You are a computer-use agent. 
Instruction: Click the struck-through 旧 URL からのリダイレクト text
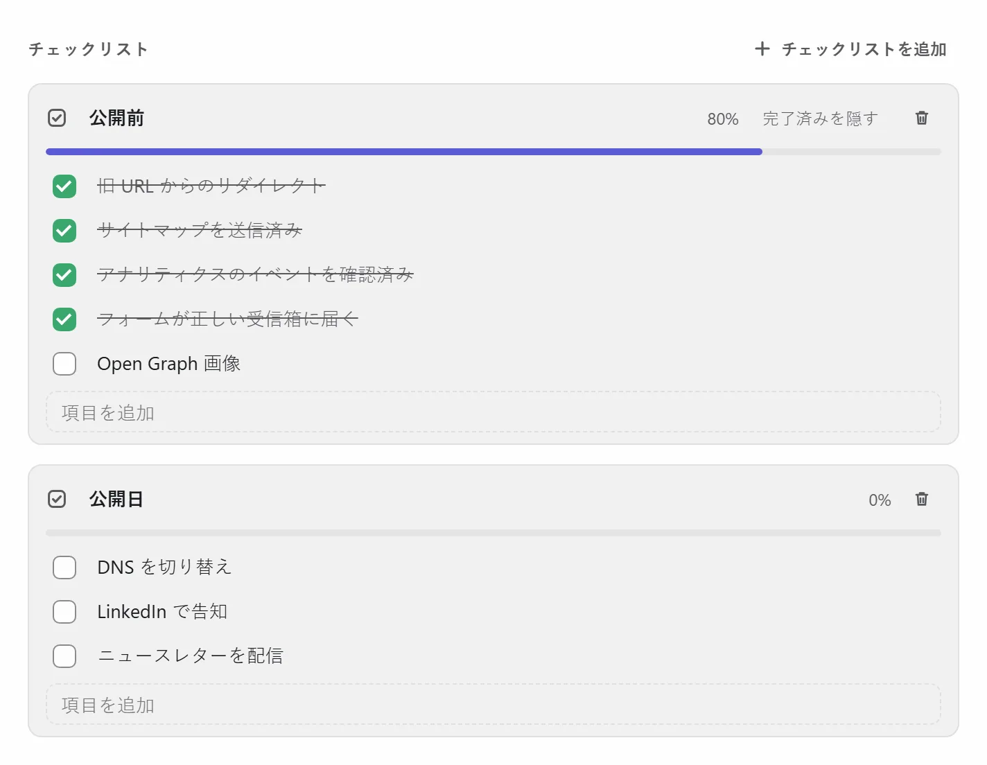pos(211,186)
